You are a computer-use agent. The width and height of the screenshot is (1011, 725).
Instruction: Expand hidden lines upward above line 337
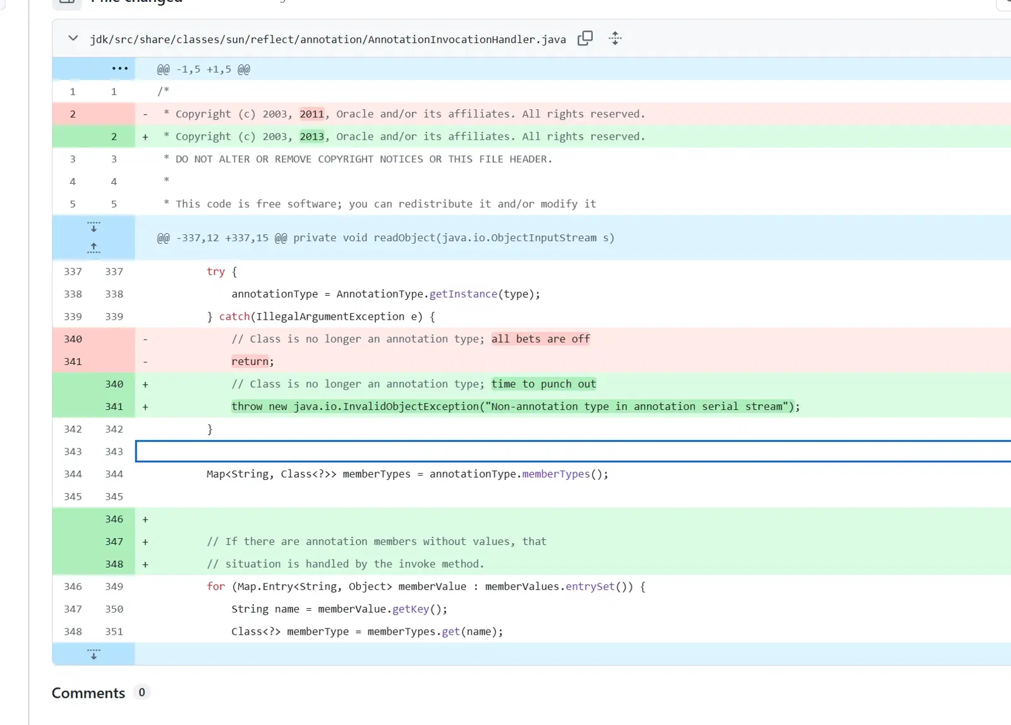tap(94, 248)
